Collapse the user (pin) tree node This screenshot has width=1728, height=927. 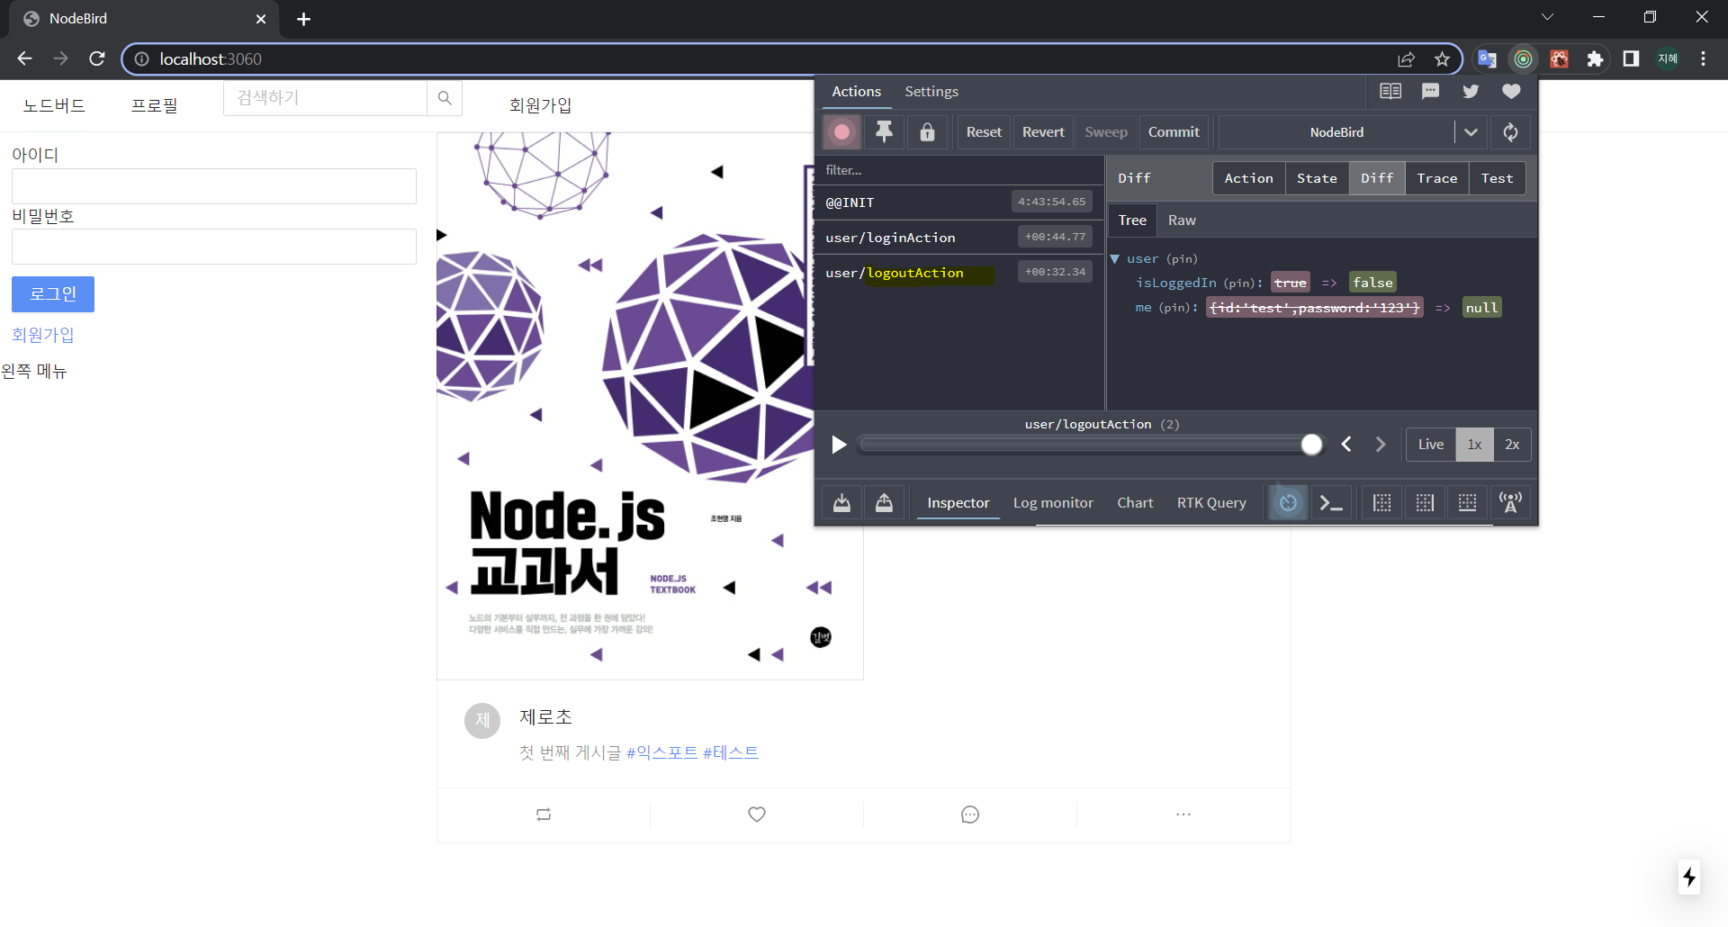click(1115, 259)
